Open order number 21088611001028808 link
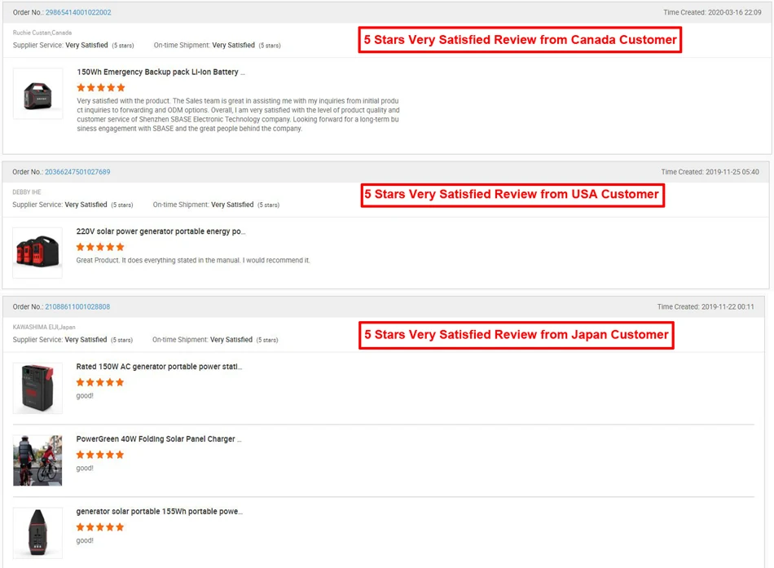The height and width of the screenshot is (568, 774). click(77, 306)
